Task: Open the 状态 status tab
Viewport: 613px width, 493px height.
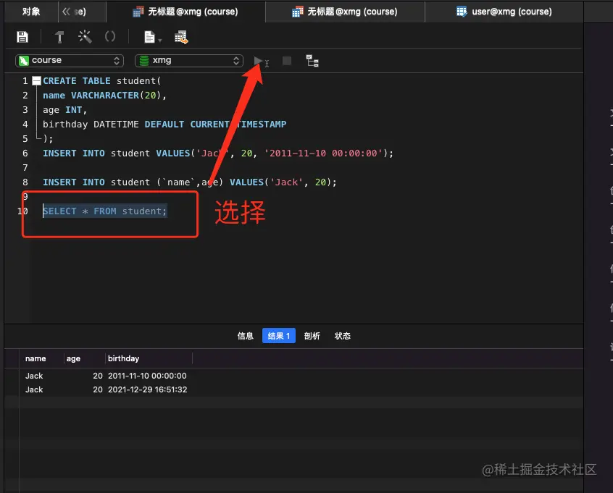Action: pyautogui.click(x=343, y=336)
